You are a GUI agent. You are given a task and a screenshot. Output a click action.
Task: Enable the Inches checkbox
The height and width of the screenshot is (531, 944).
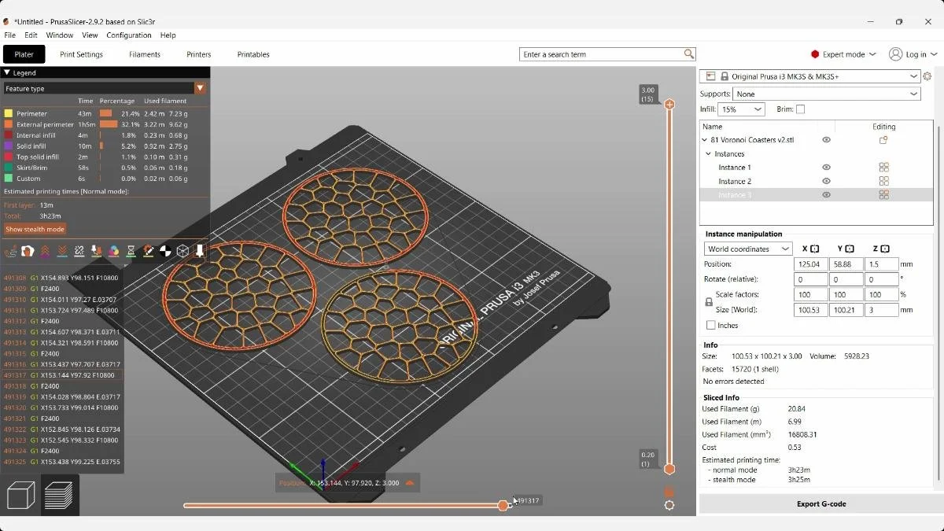[710, 325]
